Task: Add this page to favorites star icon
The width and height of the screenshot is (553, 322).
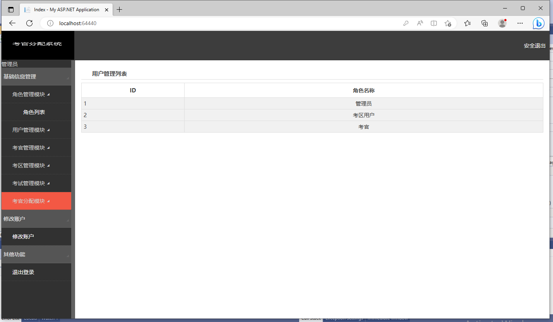Action: 448,23
